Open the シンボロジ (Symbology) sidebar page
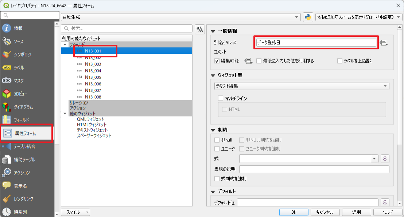The width and height of the screenshot is (404, 217). (22, 55)
